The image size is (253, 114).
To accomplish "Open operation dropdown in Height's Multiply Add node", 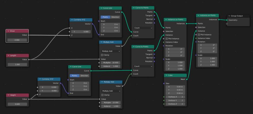I will [x=111, y=91].
